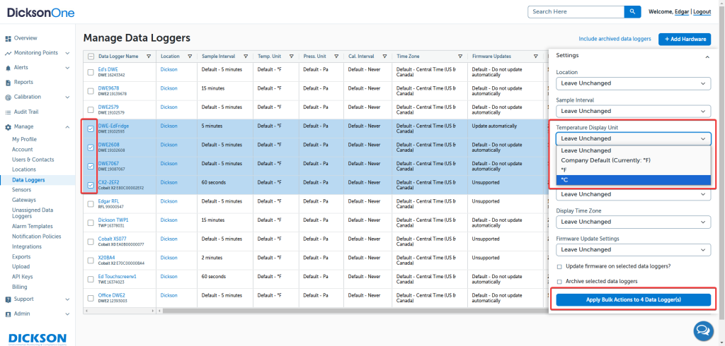The image size is (725, 346).
Task: Click the Include archived data loggers link
Action: 615,40
